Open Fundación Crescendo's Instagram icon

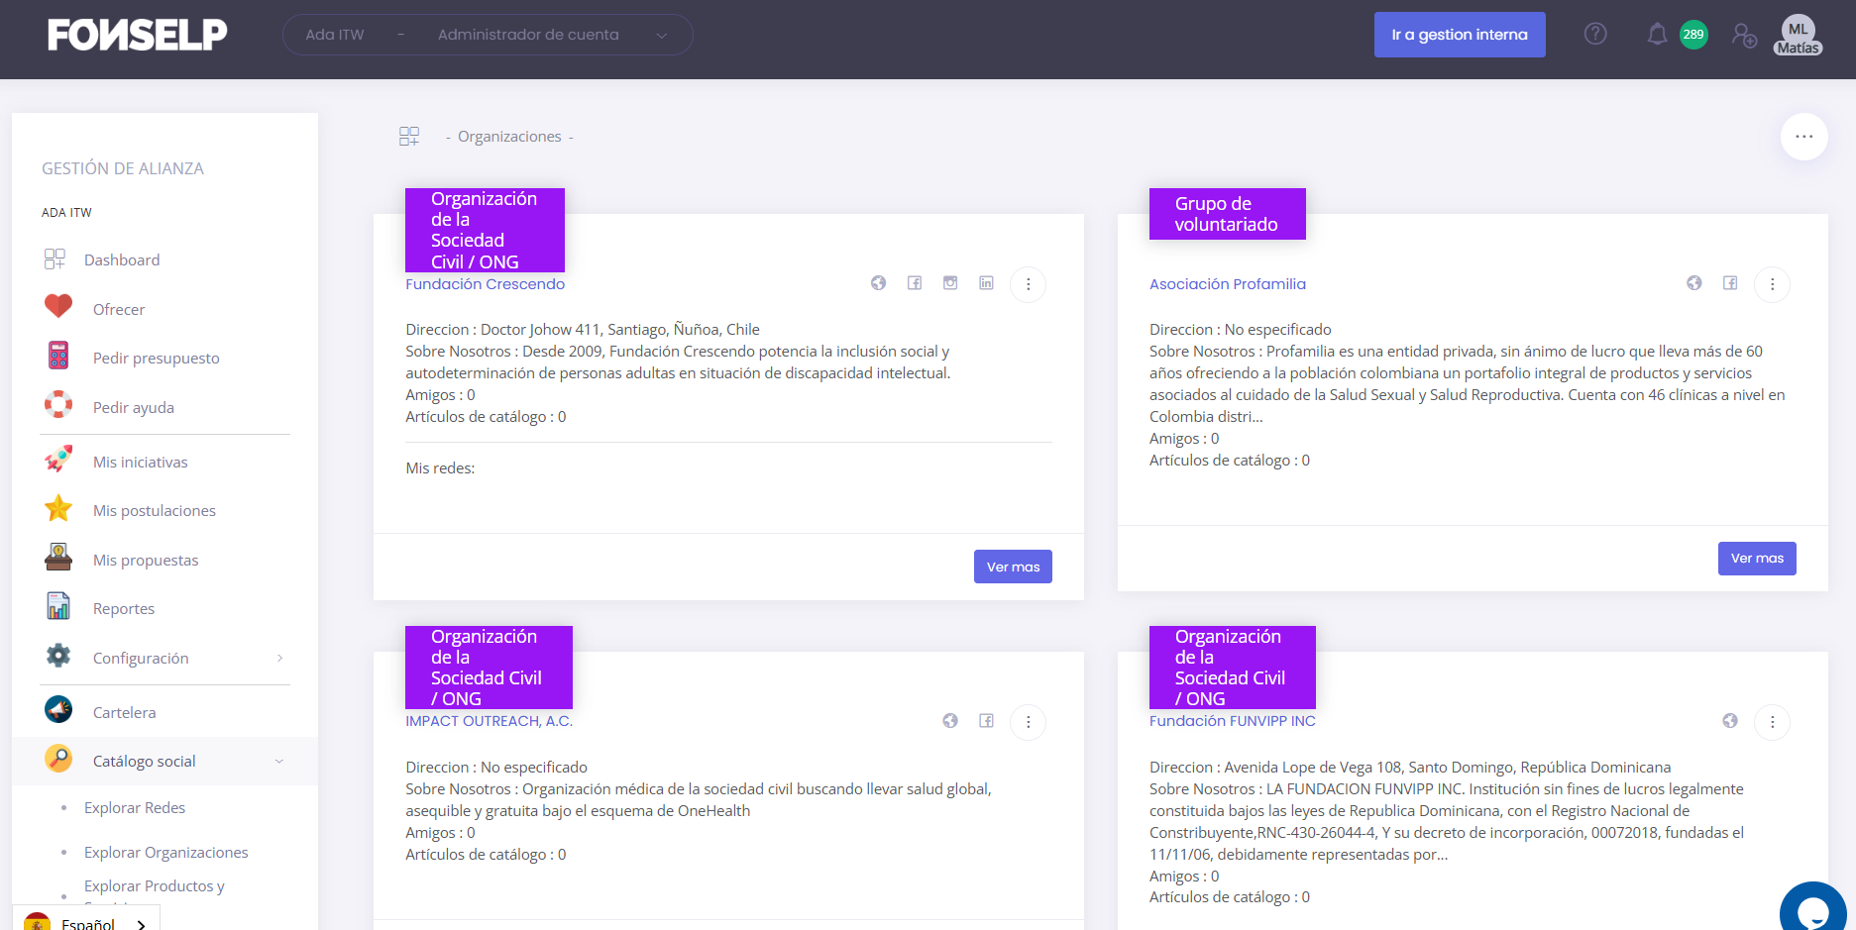pyautogui.click(x=950, y=282)
